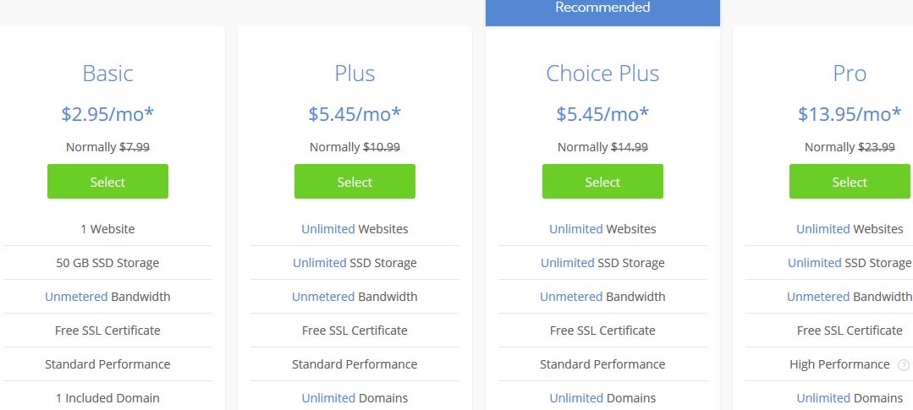Click Free SSL Certificate in Plus plan
913x410 pixels.
[355, 331]
